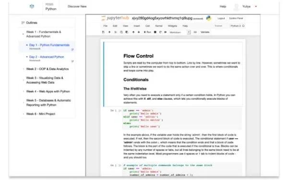Viewport: 288px width, 180px height.
Task: Expand Week 2 - OOP & Data Analytics
Action: 24,69
